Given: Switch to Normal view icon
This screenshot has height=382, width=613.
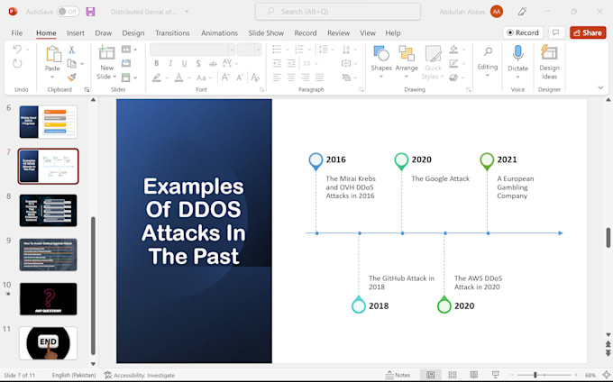Looking at the screenshot, I should pyautogui.click(x=430, y=375).
